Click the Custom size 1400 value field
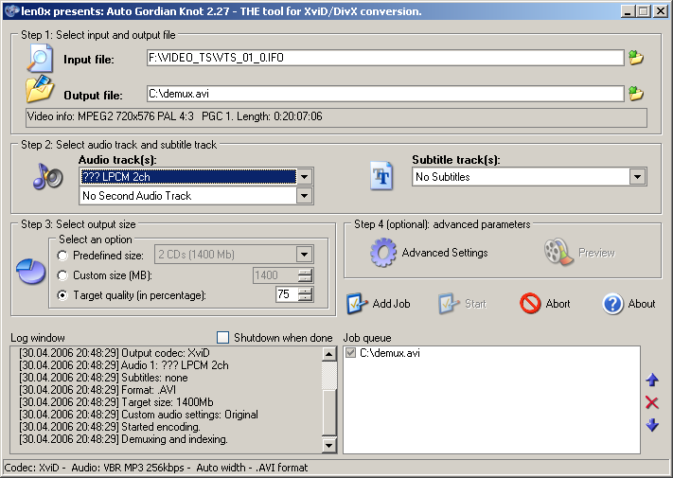 click(275, 275)
